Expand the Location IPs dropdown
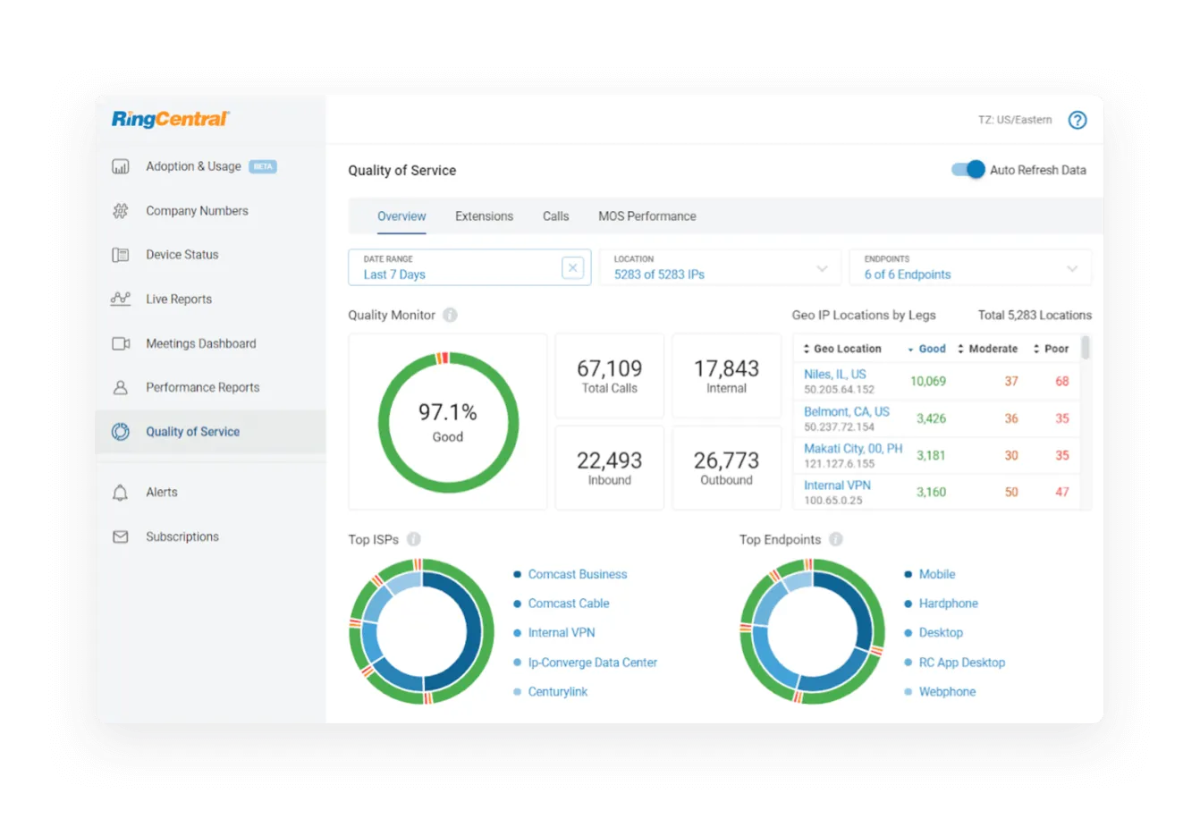The image size is (1200, 819). point(822,268)
